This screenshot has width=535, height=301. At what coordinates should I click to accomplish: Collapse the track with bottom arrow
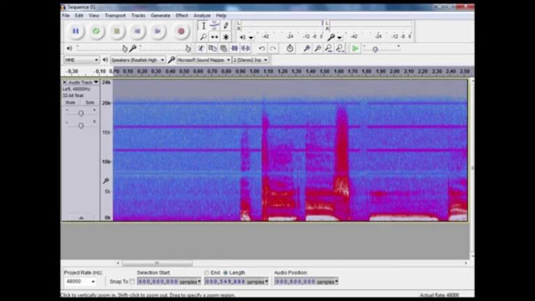click(x=82, y=217)
